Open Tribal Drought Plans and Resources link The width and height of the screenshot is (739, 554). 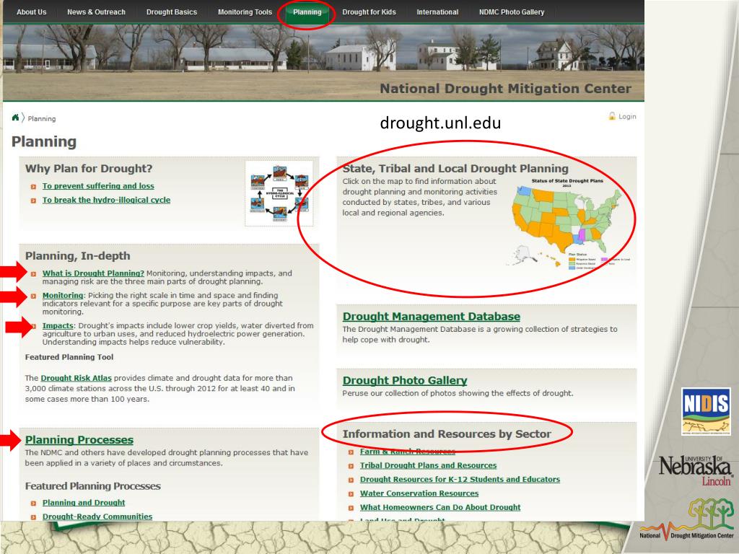pos(428,465)
